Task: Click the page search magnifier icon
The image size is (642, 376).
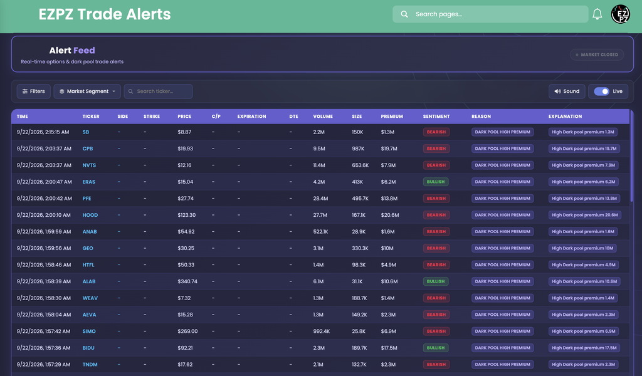Action: pos(404,14)
